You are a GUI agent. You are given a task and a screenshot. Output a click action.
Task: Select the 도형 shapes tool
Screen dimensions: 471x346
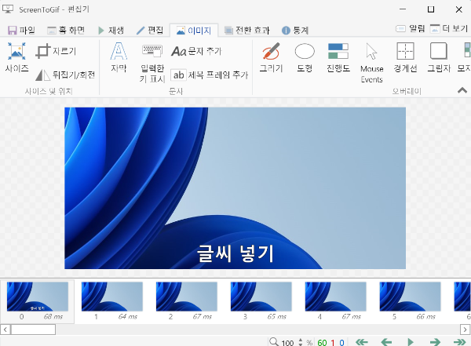pos(305,57)
